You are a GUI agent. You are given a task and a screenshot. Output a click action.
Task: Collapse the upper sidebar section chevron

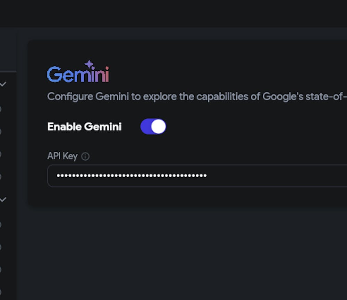click(3, 84)
